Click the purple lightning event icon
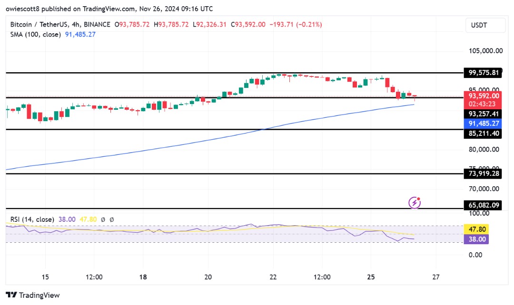The width and height of the screenshot is (514, 305). point(415,203)
